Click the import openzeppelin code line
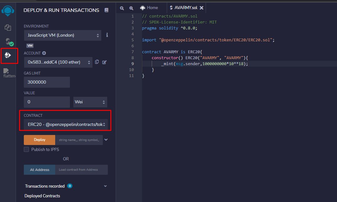 click(x=208, y=40)
